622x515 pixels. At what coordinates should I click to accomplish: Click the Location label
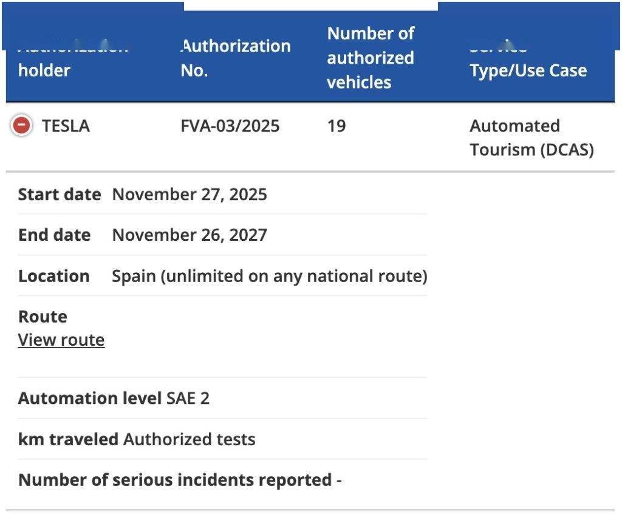tap(54, 276)
